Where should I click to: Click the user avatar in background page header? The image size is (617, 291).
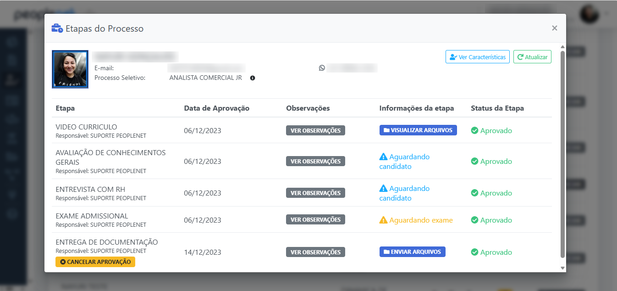589,14
